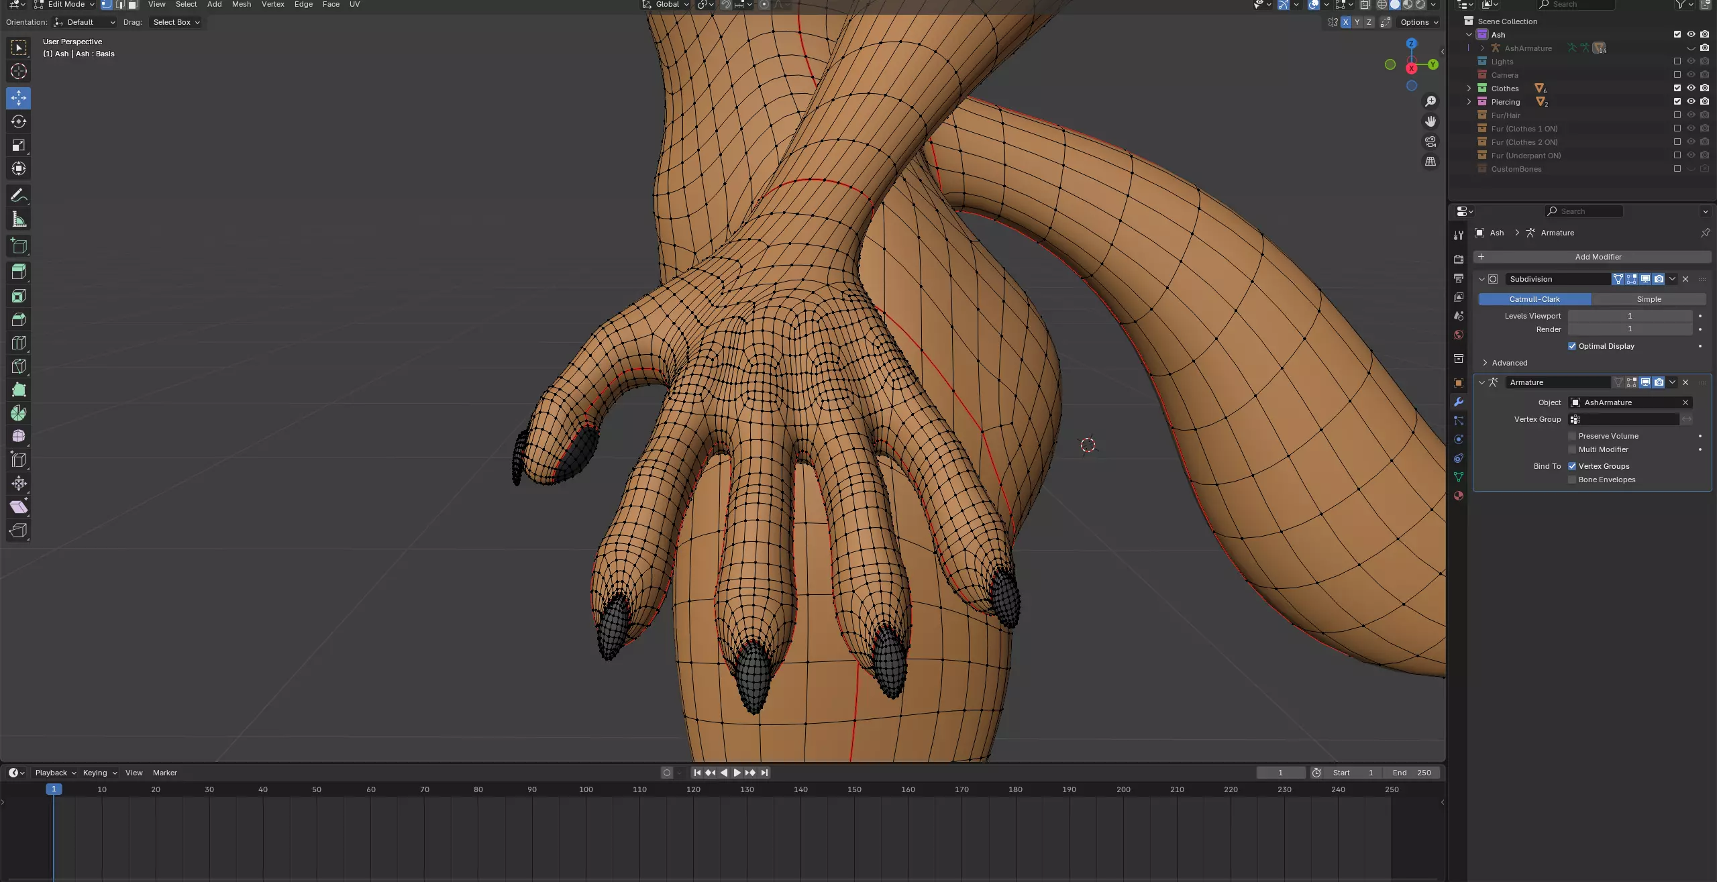The width and height of the screenshot is (1717, 882).
Task: Hide the Clothes collection with eye icon
Action: point(1691,88)
